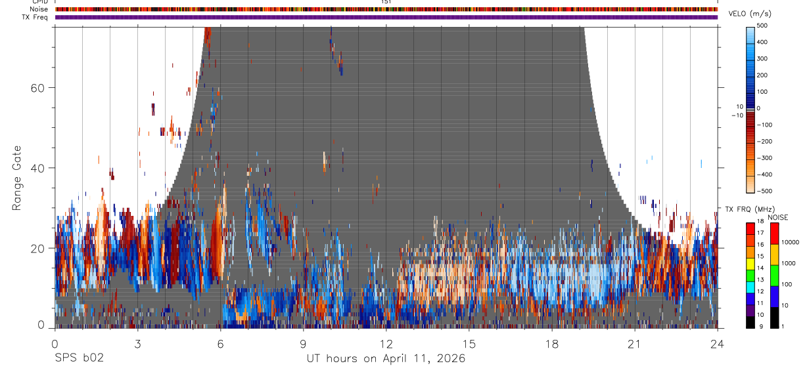Click the 21 tick label on time axis
This screenshot has width=807, height=372.
coord(635,343)
